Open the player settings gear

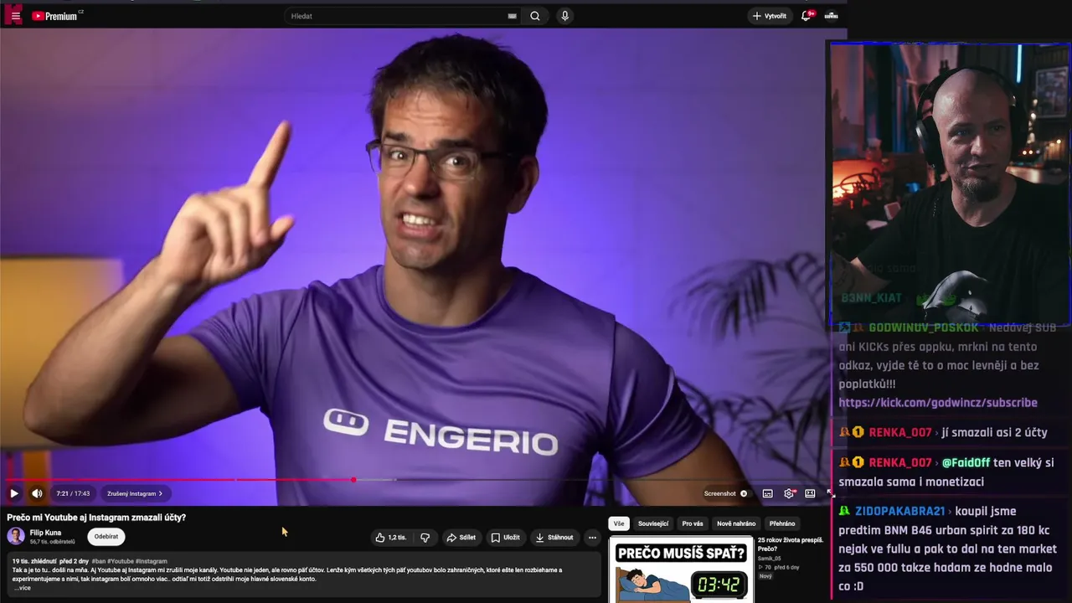tap(789, 493)
